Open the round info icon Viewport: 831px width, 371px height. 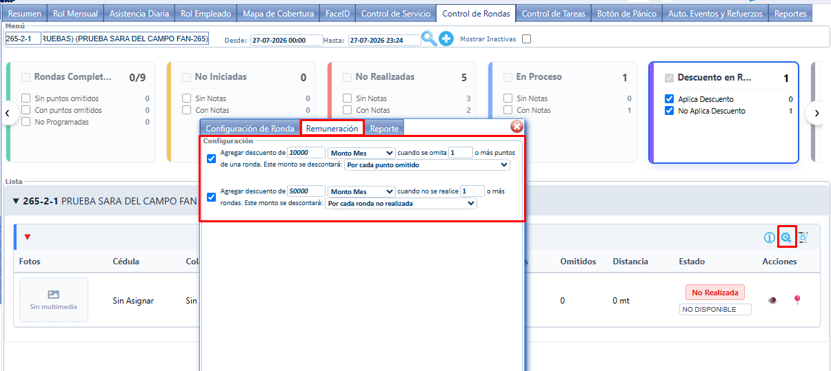[770, 237]
